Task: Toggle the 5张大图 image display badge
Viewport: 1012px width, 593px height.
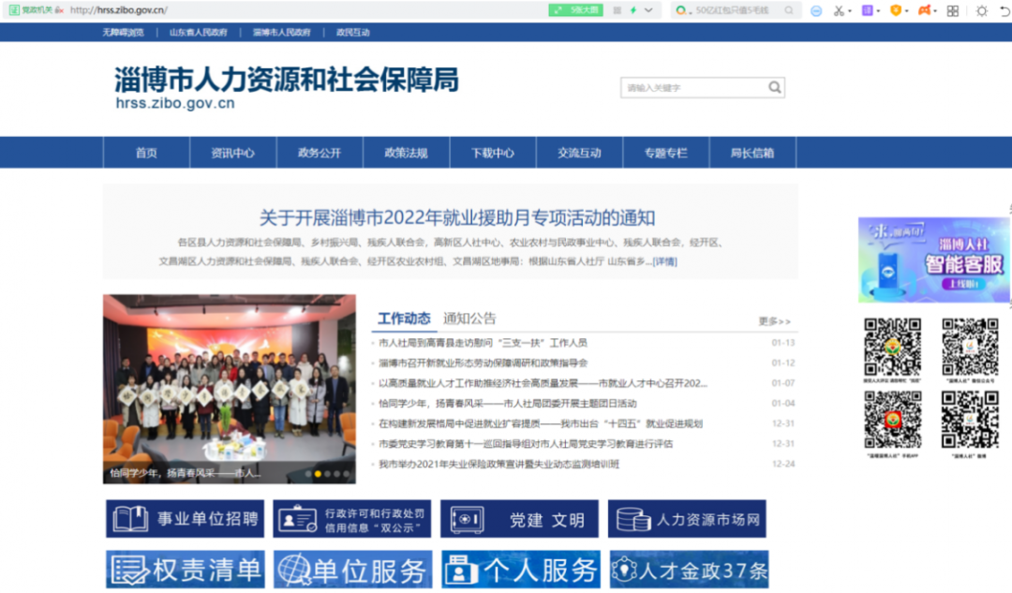Action: [575, 9]
